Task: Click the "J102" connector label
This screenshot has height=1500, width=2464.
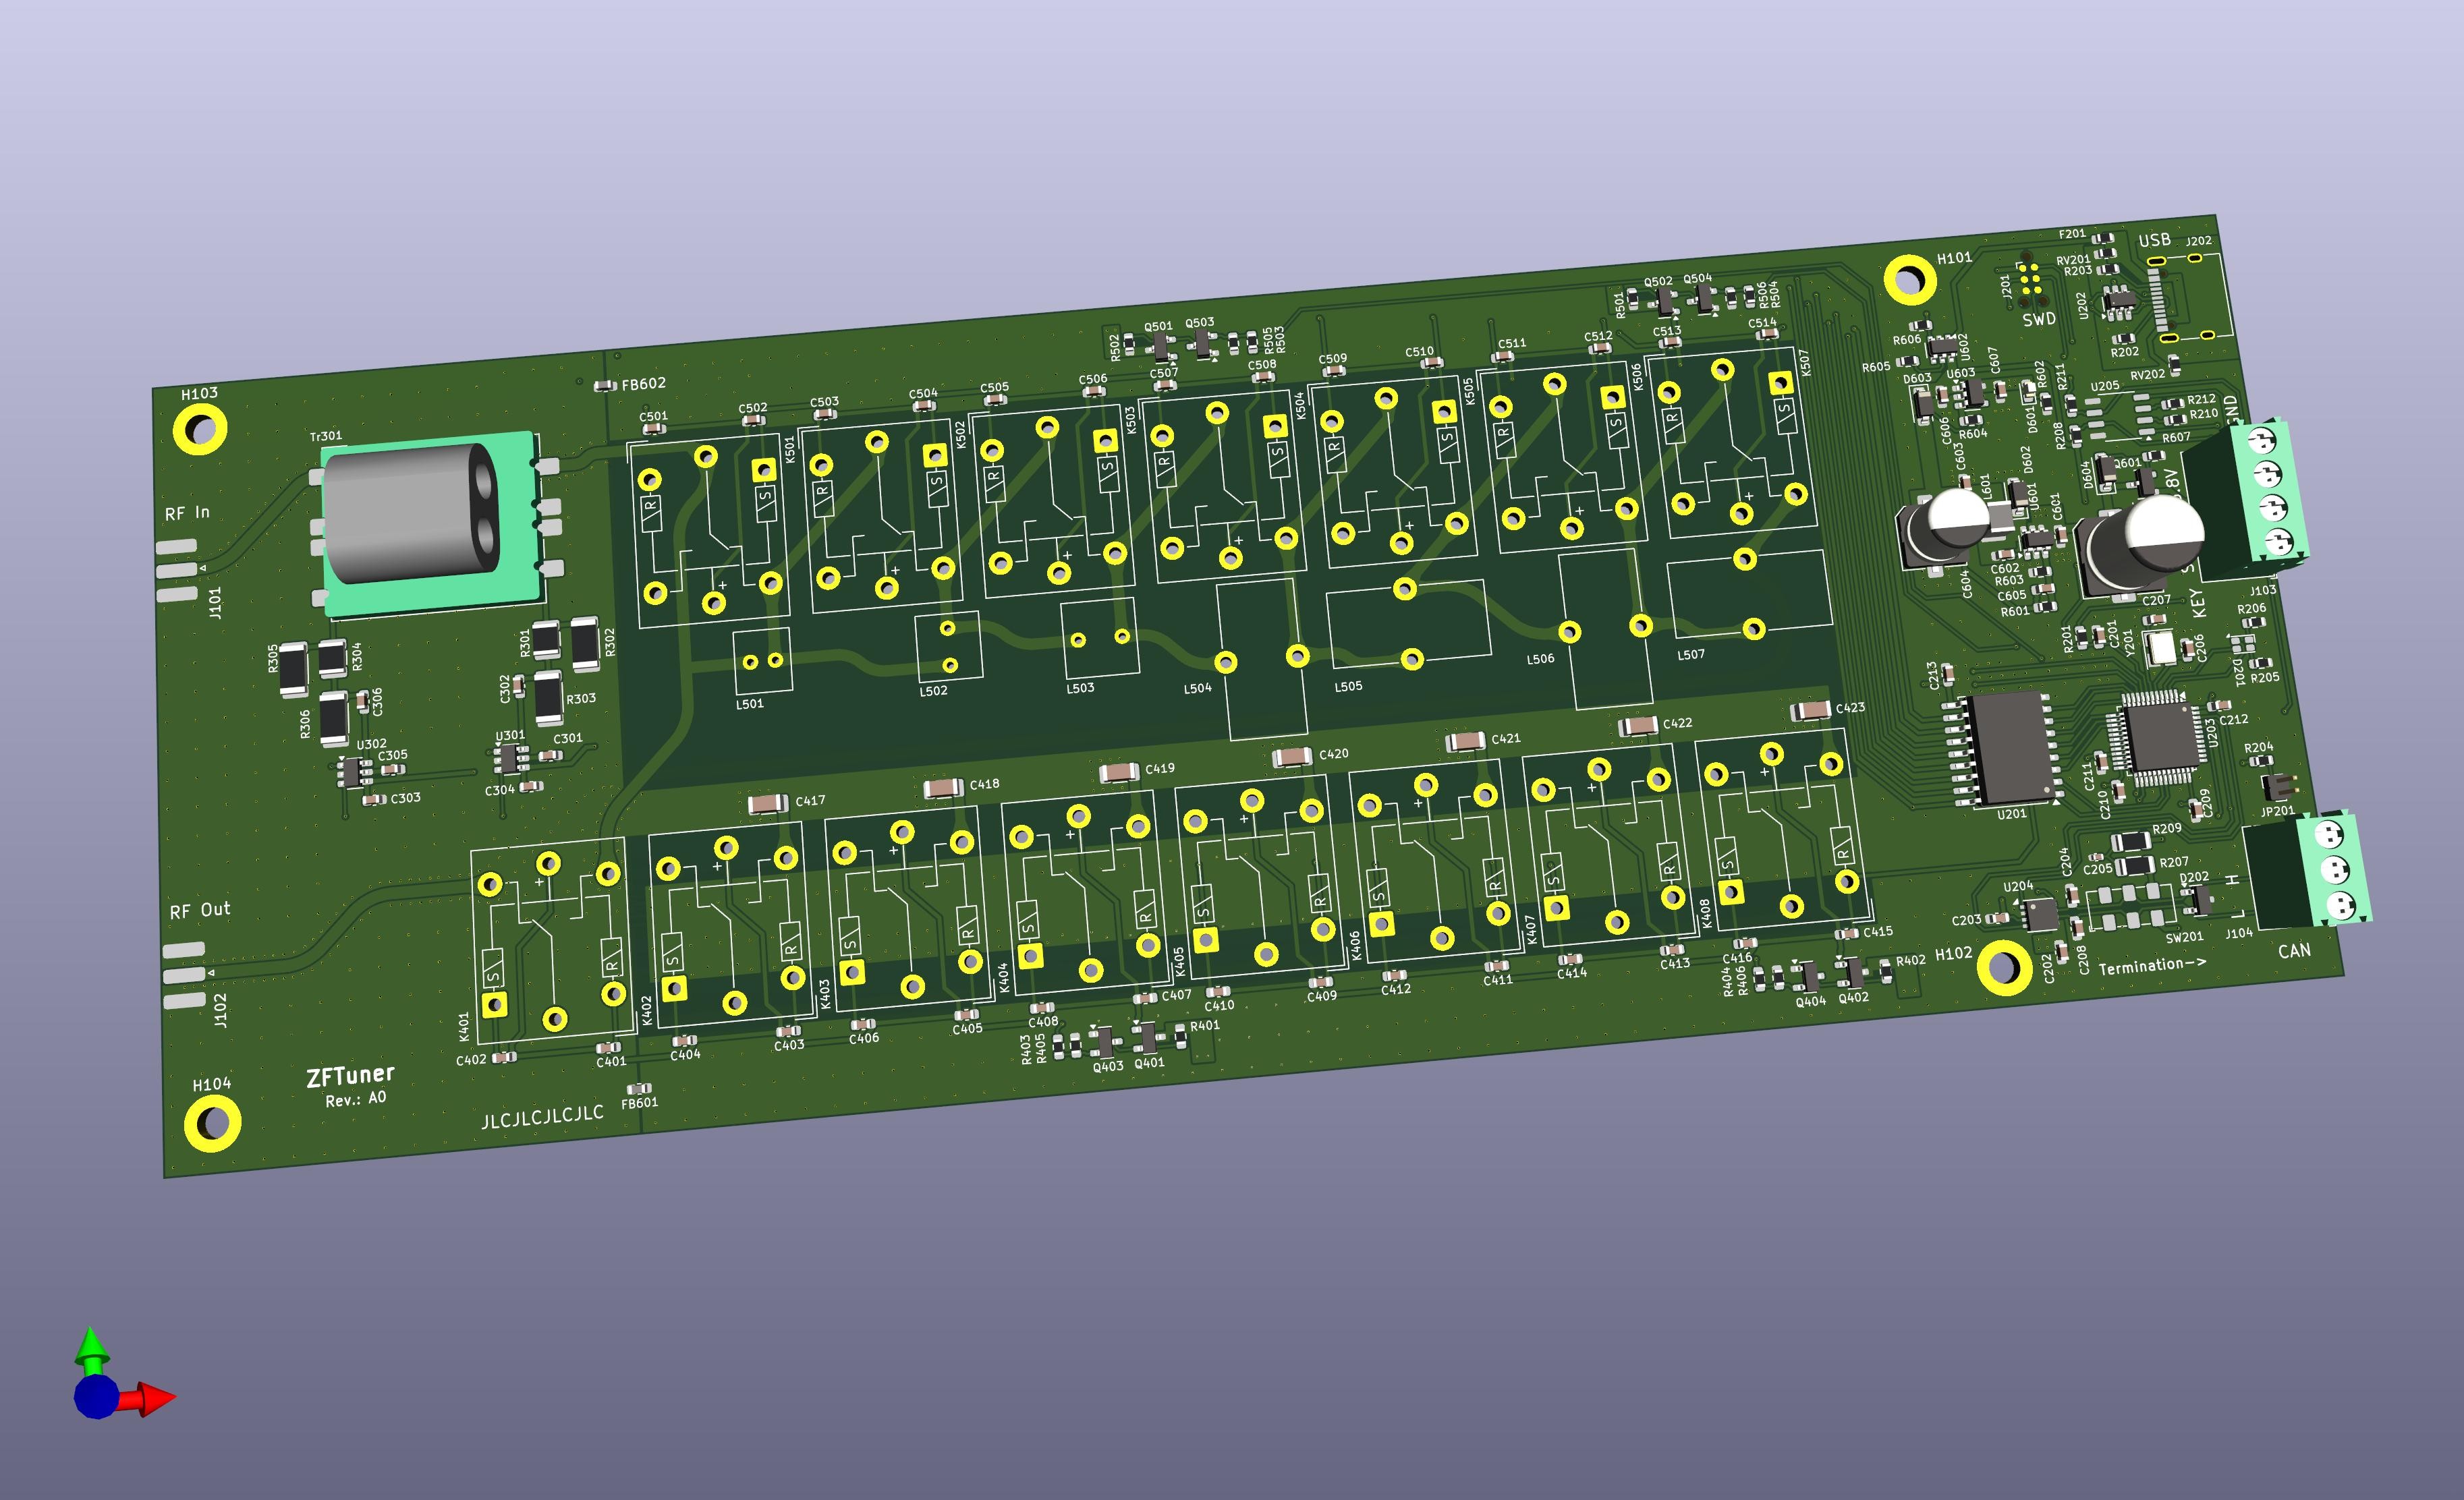Action: 220,1010
